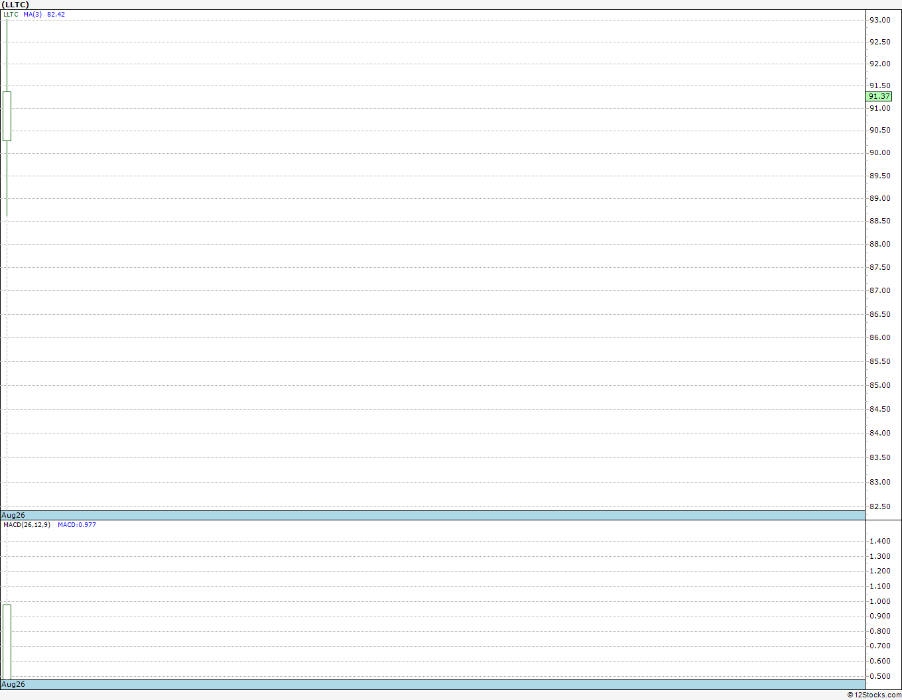Click the 82.42 moving average value
902x700 pixels.
(x=56, y=15)
